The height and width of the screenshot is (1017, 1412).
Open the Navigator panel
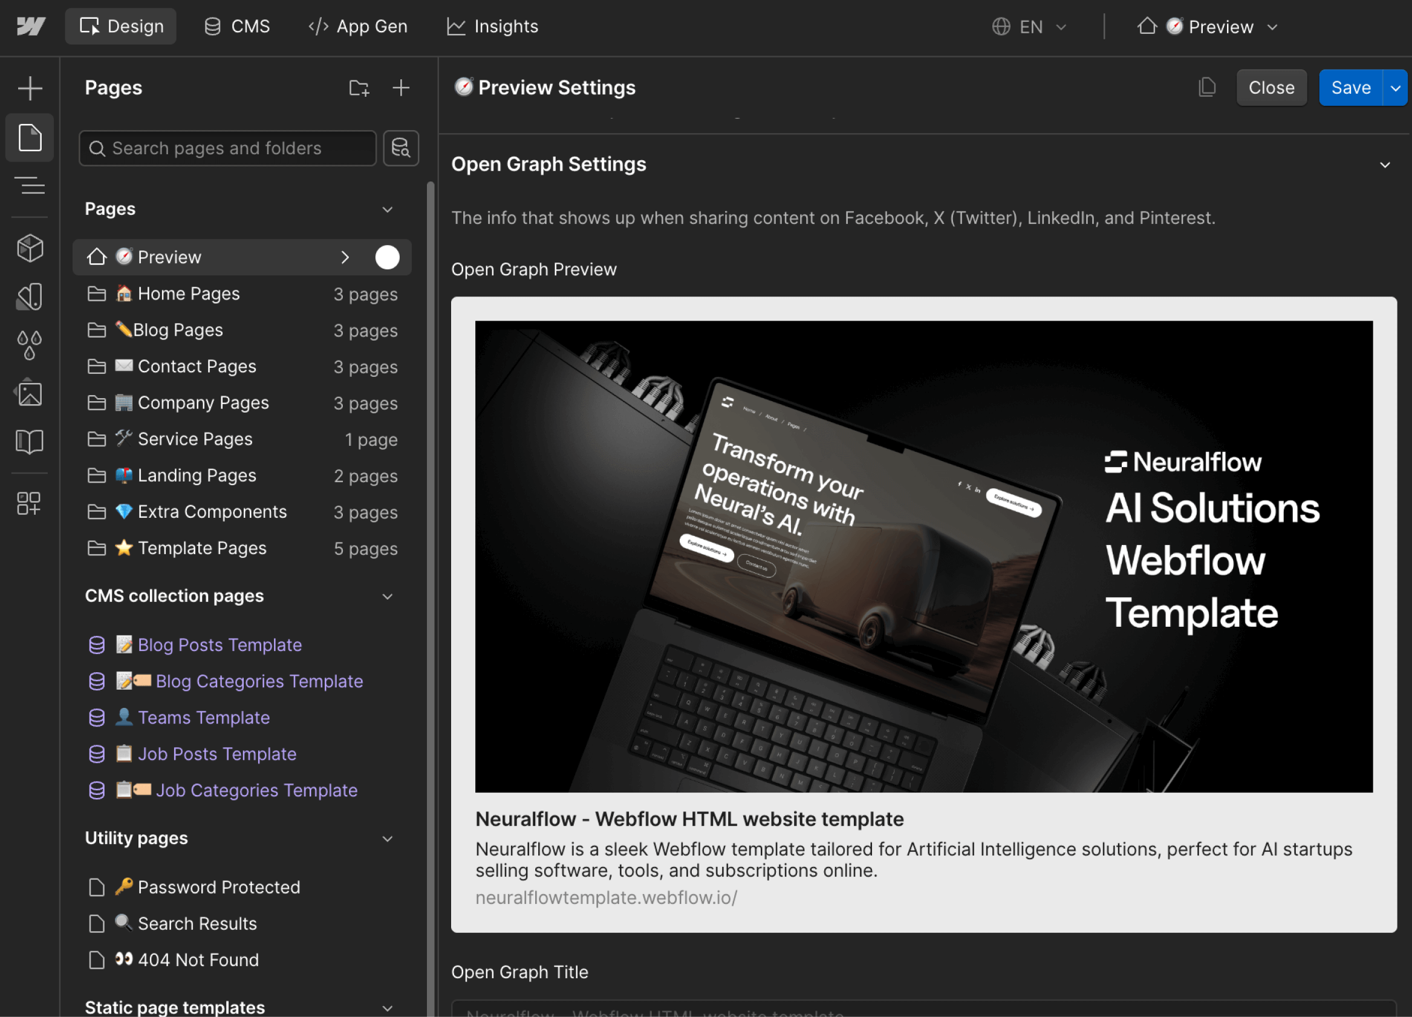point(29,186)
